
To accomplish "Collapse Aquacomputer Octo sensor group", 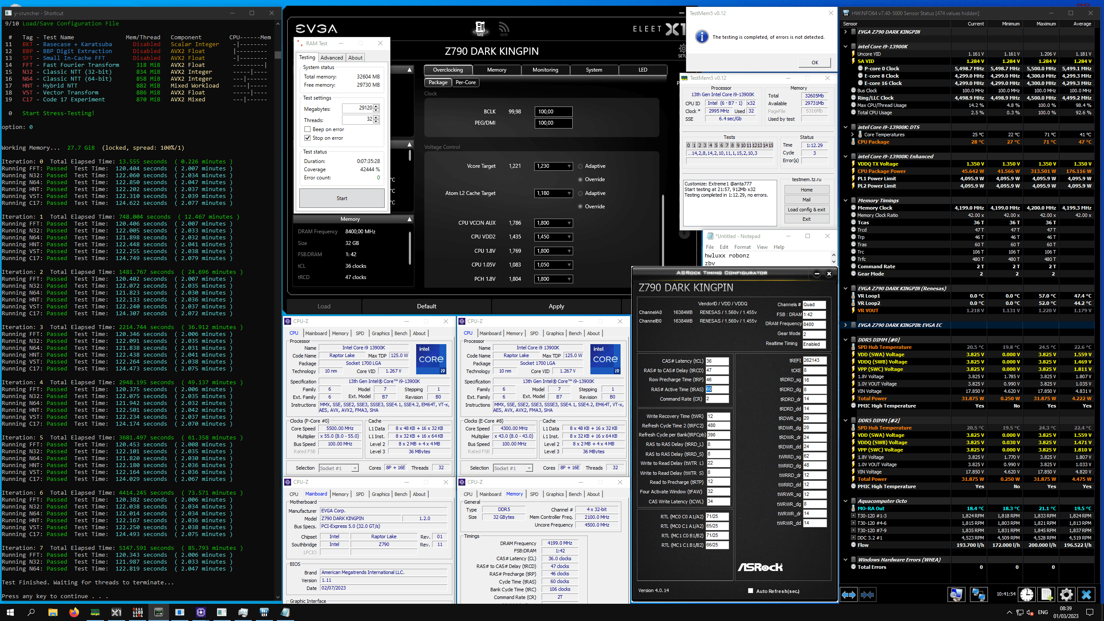I will point(846,501).
